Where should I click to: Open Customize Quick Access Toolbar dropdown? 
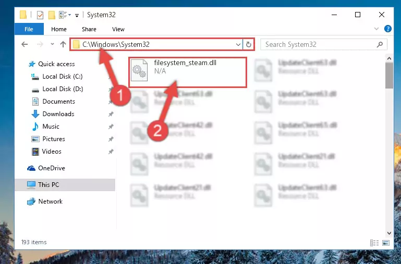pos(77,15)
